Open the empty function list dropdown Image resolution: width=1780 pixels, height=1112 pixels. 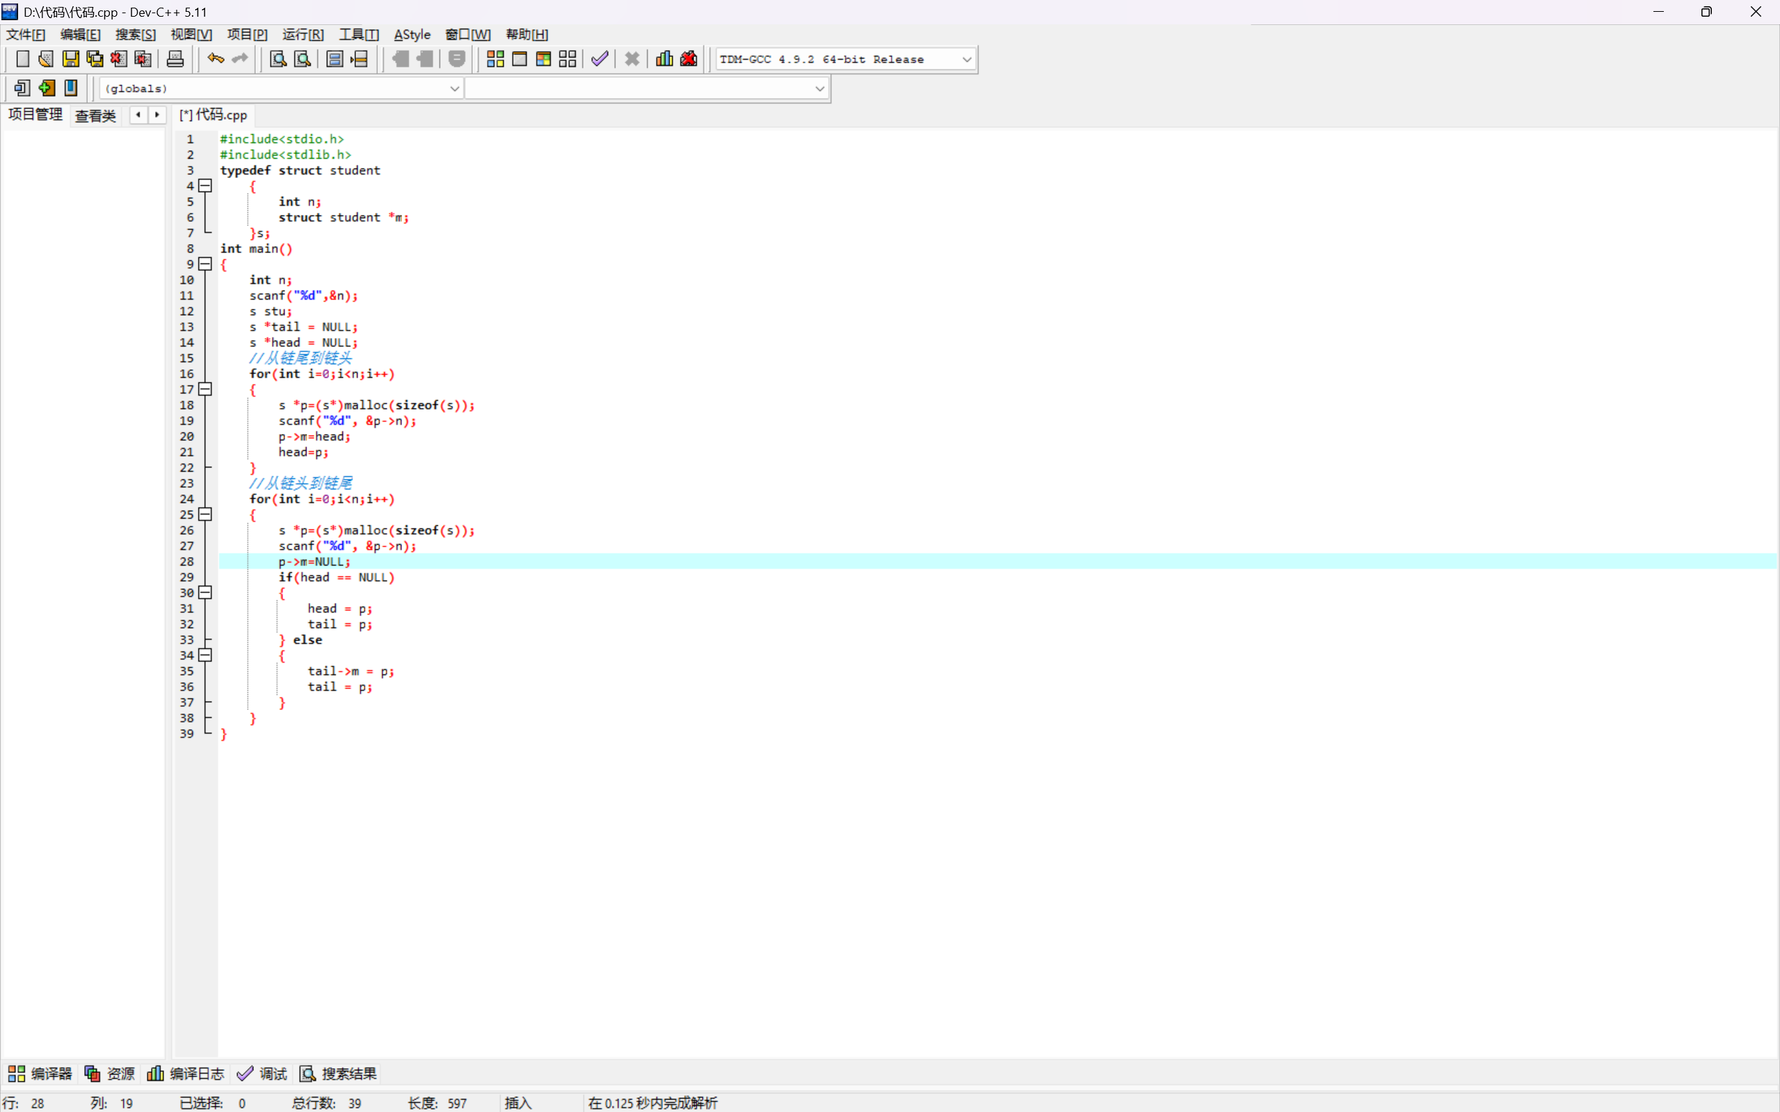(x=819, y=89)
